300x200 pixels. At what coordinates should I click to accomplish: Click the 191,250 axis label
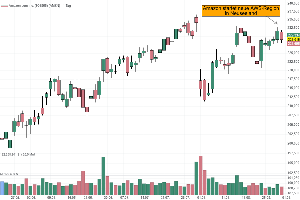click(293, 178)
